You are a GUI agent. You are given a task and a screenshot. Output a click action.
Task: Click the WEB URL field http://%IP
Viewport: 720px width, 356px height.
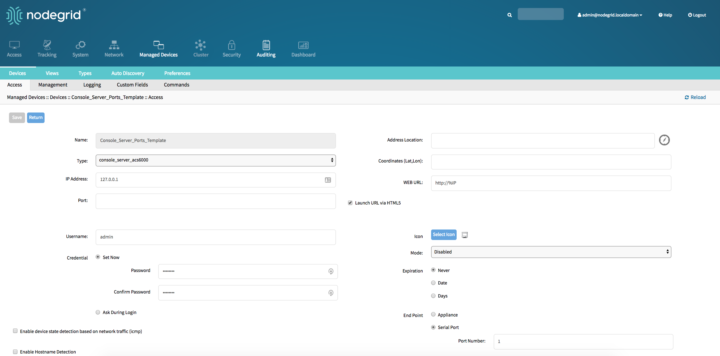coord(551,183)
